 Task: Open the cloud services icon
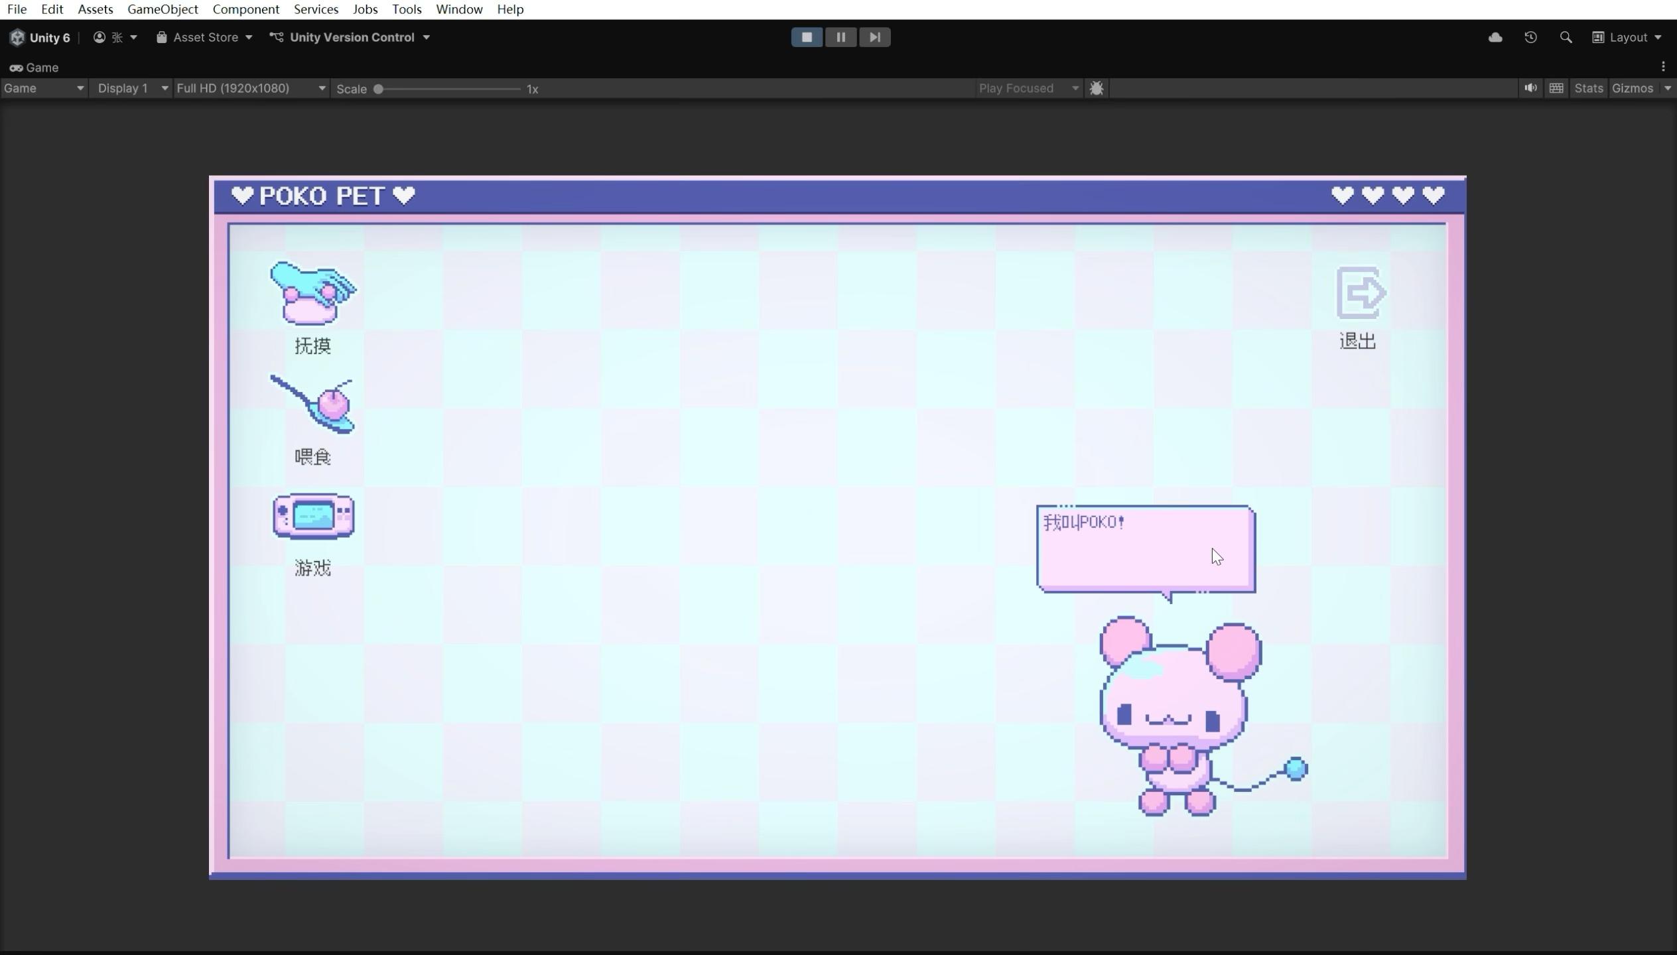pos(1495,38)
